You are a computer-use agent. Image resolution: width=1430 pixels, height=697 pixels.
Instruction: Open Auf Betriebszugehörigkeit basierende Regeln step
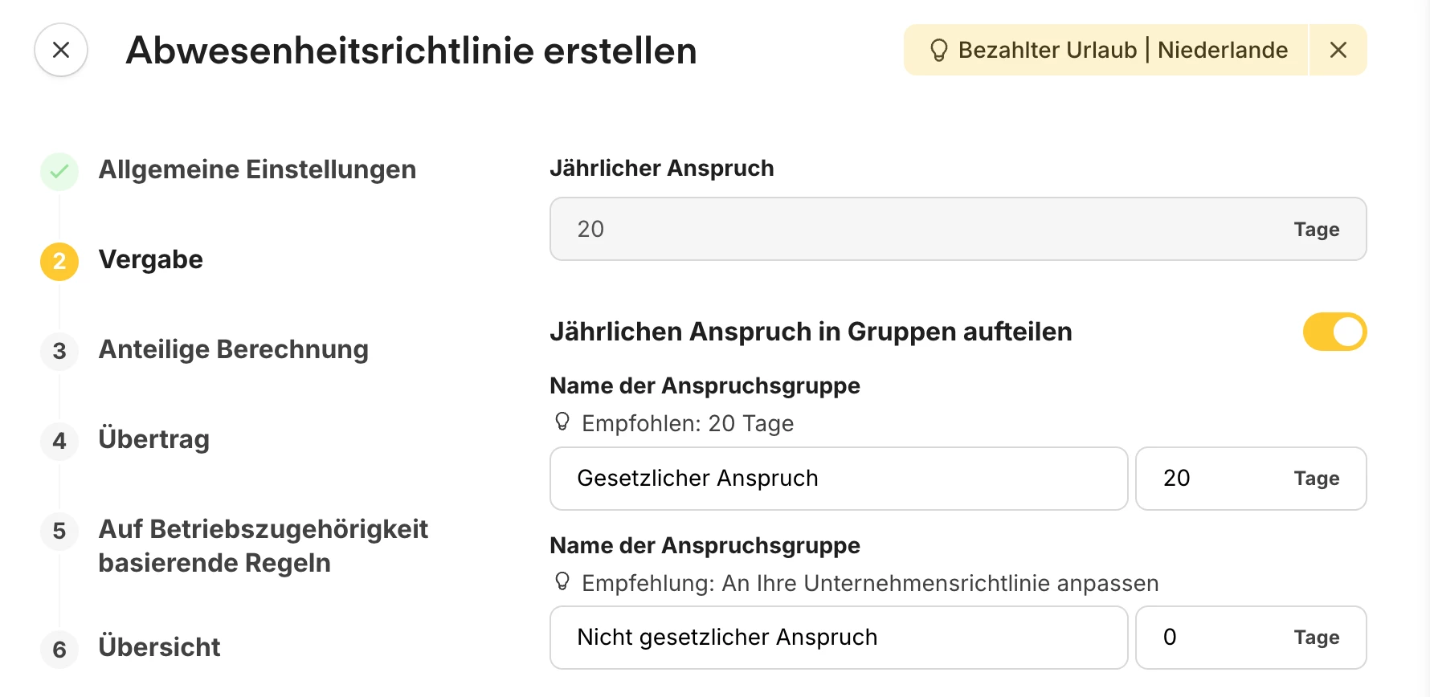pos(263,546)
